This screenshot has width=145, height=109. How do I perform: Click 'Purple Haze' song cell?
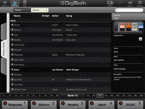click(71, 35)
